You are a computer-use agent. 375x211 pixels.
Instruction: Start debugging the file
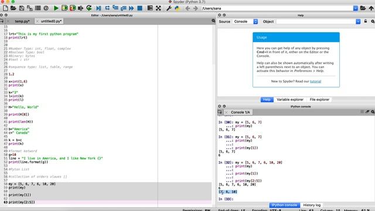pos(98,8)
